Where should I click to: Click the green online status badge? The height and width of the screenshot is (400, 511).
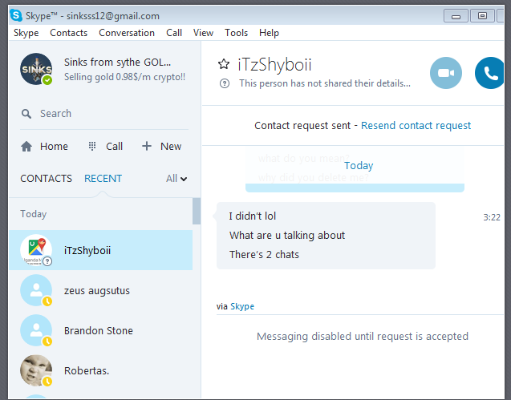point(47,80)
